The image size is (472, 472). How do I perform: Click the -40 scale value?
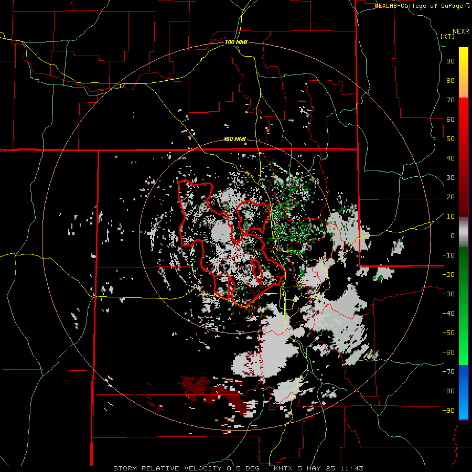[x=448, y=314]
